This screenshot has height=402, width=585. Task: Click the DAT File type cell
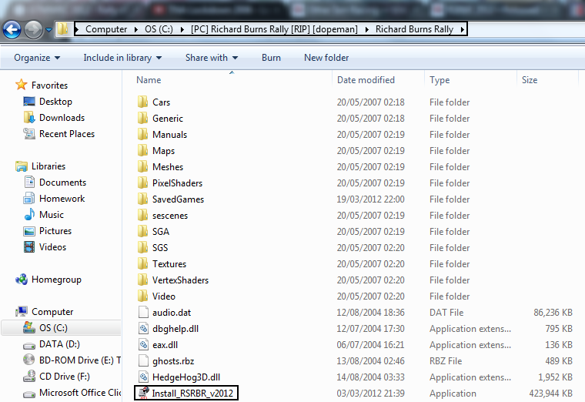pyautogui.click(x=446, y=313)
